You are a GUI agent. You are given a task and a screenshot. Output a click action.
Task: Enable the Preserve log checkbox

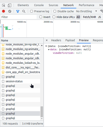tap(31, 11)
